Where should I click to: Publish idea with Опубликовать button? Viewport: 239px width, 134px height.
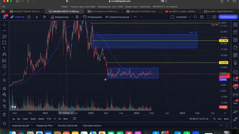point(228,17)
